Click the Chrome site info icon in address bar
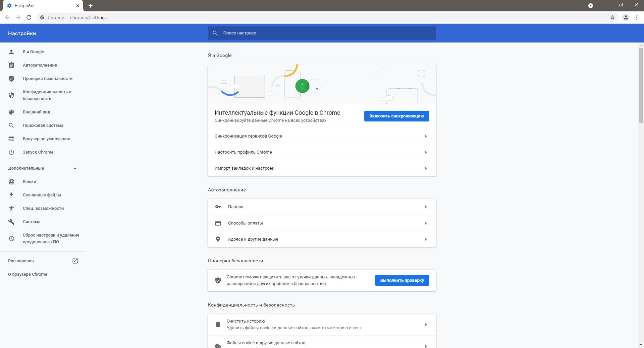Viewport: 644px width, 348px height. (42, 17)
